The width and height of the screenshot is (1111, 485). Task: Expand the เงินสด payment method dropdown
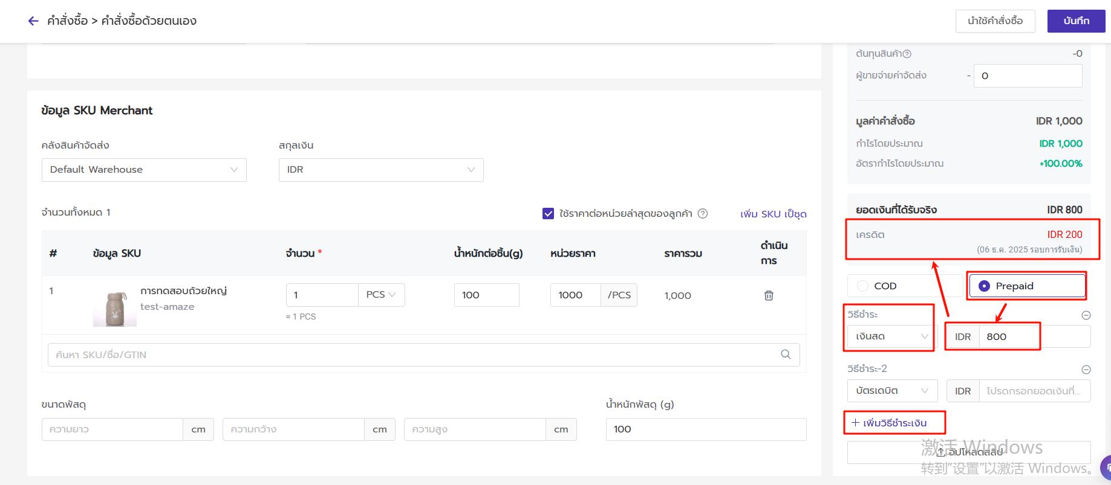(891, 336)
